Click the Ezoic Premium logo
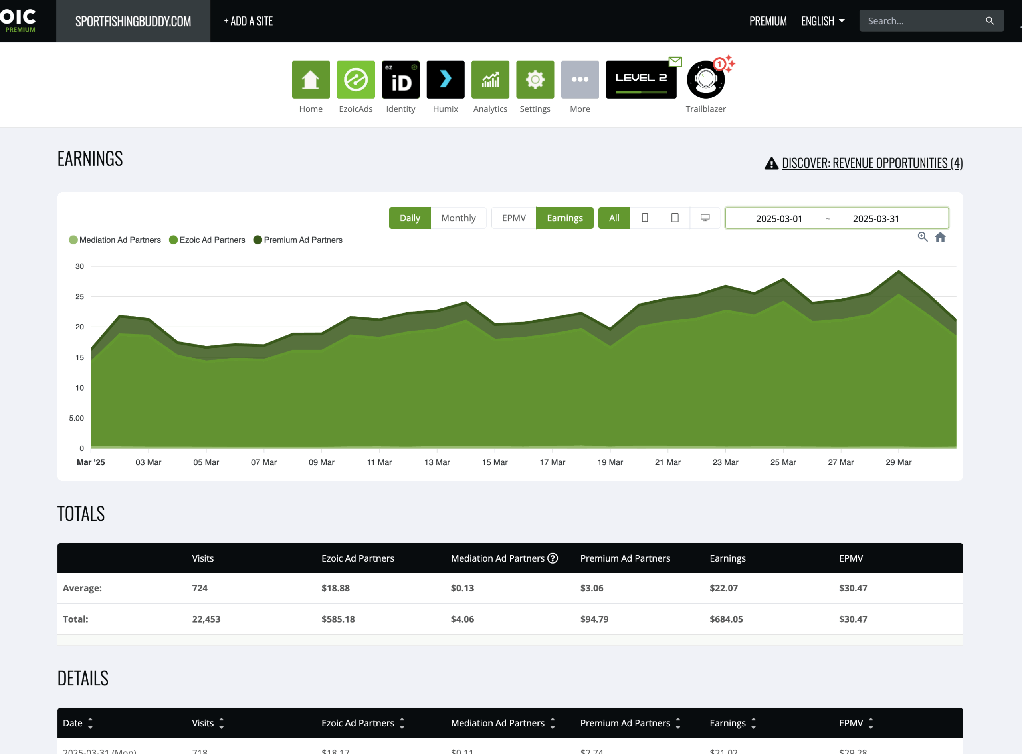1022x754 pixels. point(18,21)
